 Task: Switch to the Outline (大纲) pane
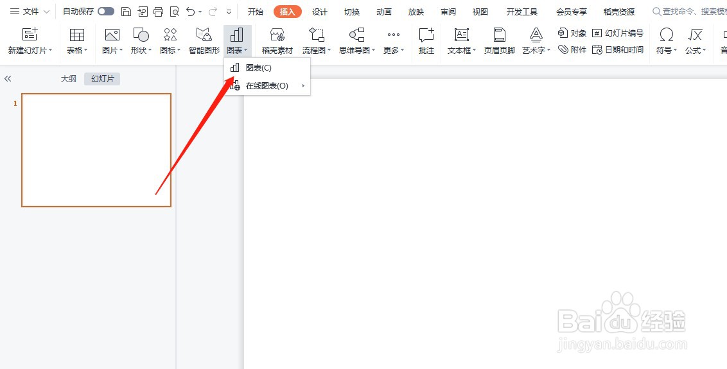(x=68, y=79)
